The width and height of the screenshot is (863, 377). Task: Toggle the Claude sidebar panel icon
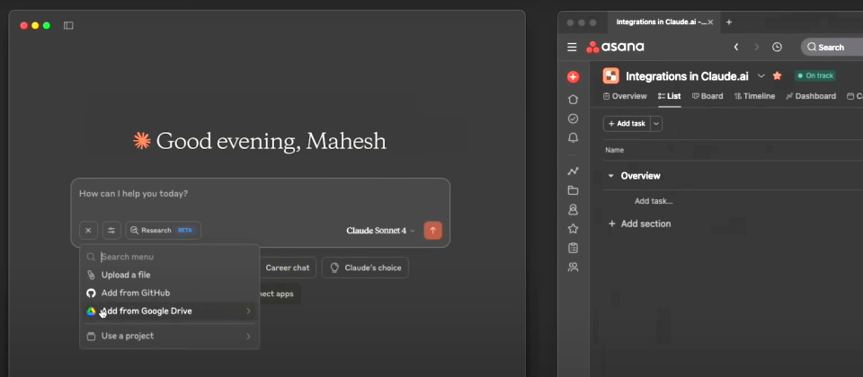(68, 25)
